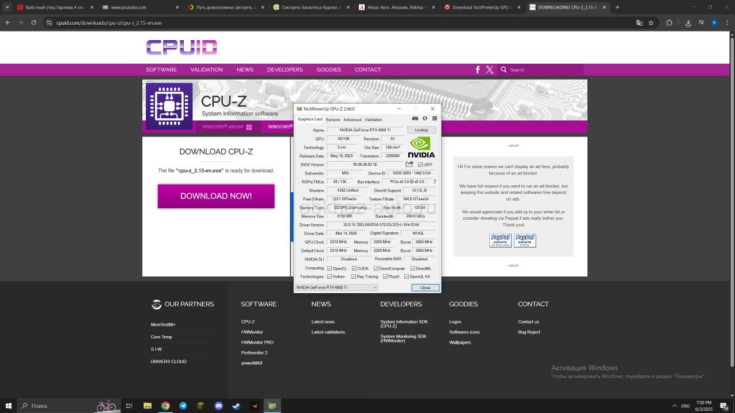Open the GPU-Z hamburger menu icon
735x413 pixels.
435,119
